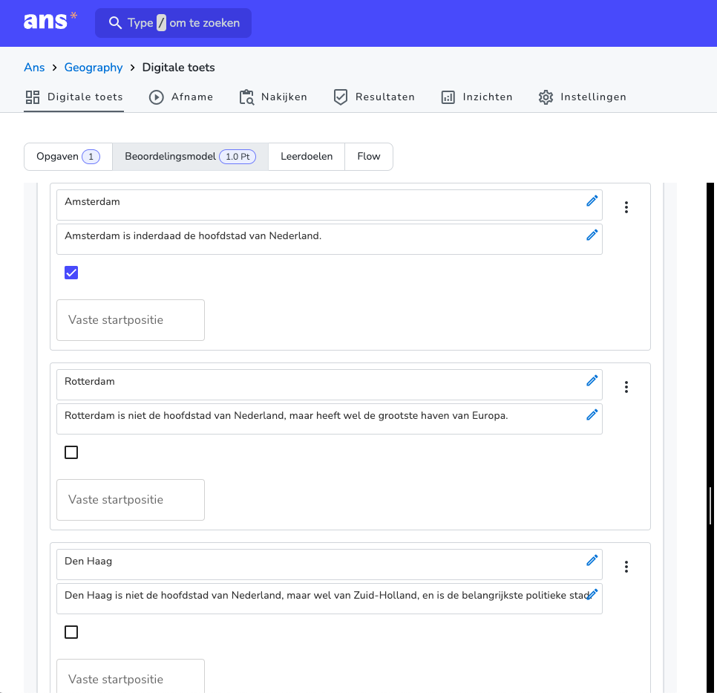Click the Opgaven count badge '1'

coord(91,157)
